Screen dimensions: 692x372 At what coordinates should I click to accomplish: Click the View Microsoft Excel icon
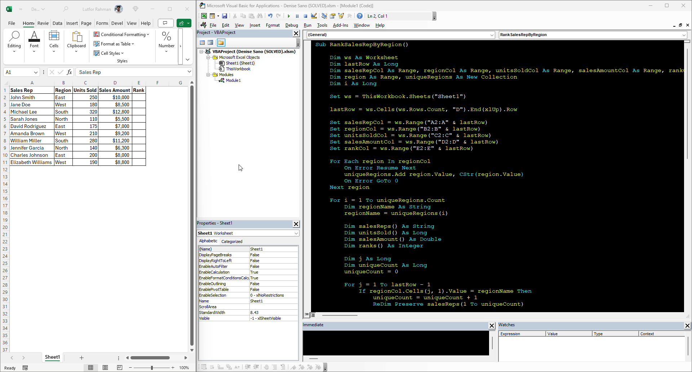[x=204, y=16]
